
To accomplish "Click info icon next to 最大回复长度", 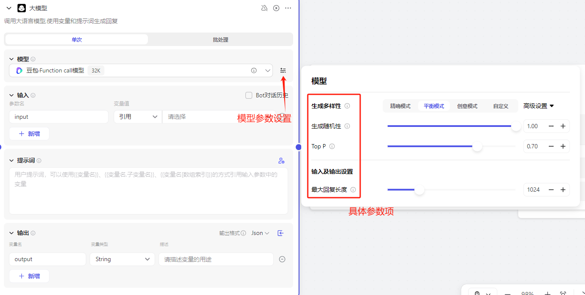I will point(353,190).
